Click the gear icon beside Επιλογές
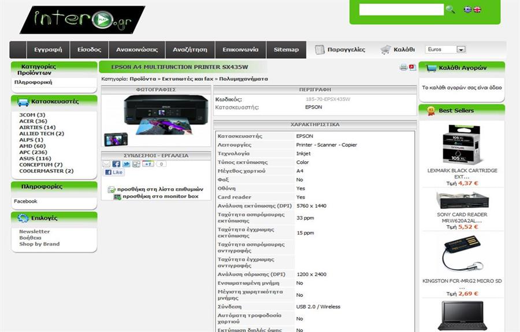Image resolution: width=520 pixels, height=332 pixels. [x=23, y=218]
